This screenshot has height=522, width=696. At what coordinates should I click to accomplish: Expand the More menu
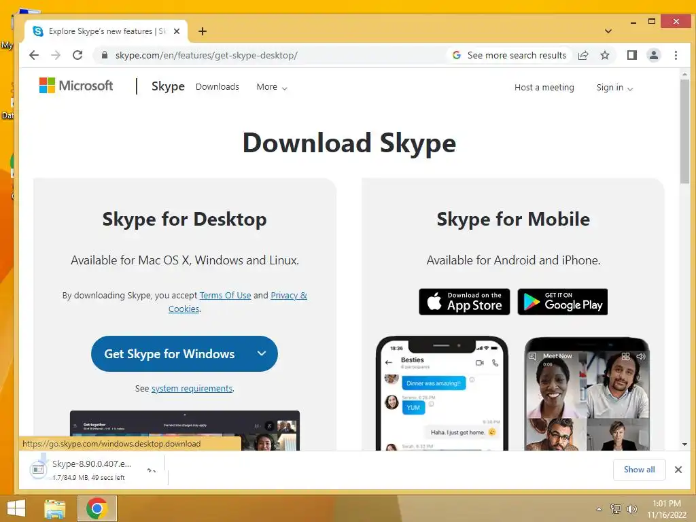point(272,86)
